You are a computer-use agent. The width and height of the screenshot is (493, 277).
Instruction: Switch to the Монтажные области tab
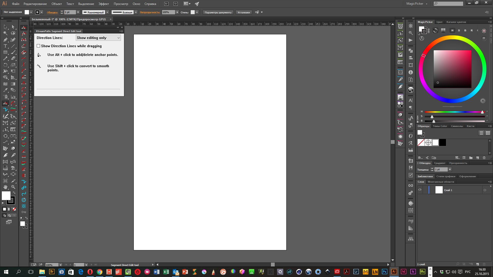[x=441, y=182]
